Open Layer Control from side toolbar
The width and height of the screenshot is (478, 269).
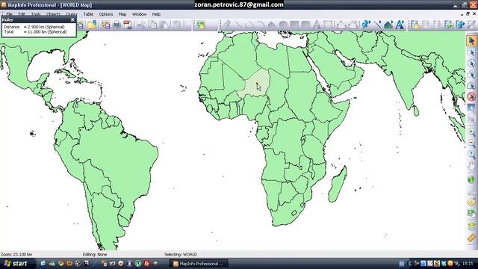click(x=471, y=226)
